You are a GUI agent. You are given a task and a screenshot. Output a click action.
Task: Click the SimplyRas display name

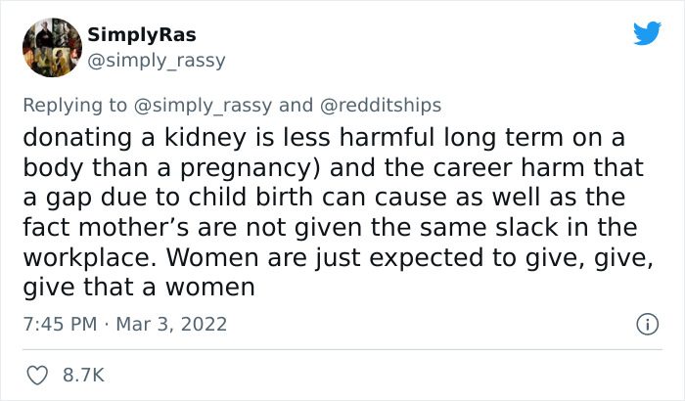(141, 34)
